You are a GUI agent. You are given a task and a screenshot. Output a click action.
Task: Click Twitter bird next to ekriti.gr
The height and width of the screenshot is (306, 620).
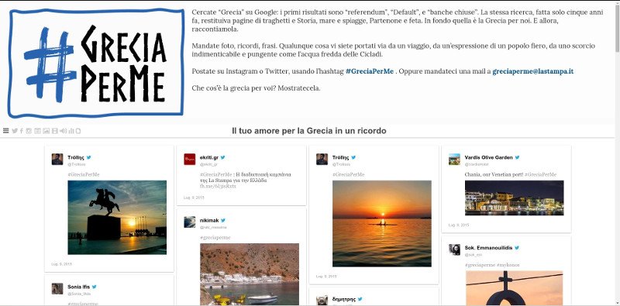(223, 157)
